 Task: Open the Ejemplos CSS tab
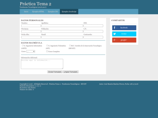point(53,12)
